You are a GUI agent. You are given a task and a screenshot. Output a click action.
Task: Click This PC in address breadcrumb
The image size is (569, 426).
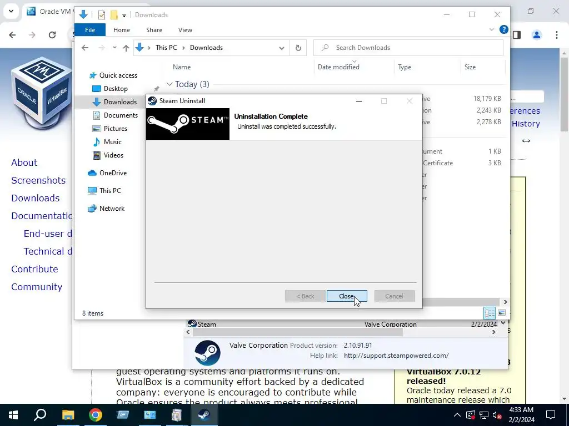[x=166, y=48]
